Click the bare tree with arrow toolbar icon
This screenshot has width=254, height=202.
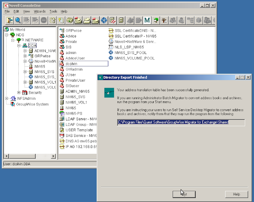(x=164, y=20)
